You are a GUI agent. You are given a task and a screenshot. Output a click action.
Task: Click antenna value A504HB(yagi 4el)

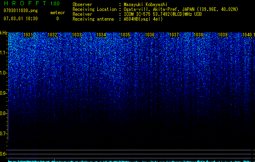143,19
